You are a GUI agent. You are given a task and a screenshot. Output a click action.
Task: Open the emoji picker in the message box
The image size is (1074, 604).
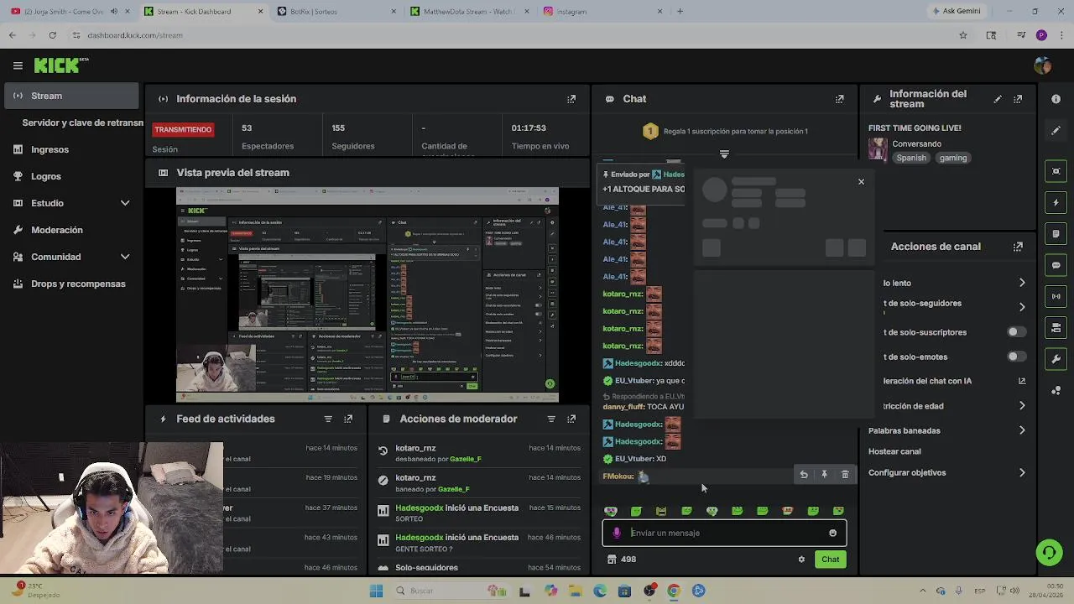click(832, 533)
